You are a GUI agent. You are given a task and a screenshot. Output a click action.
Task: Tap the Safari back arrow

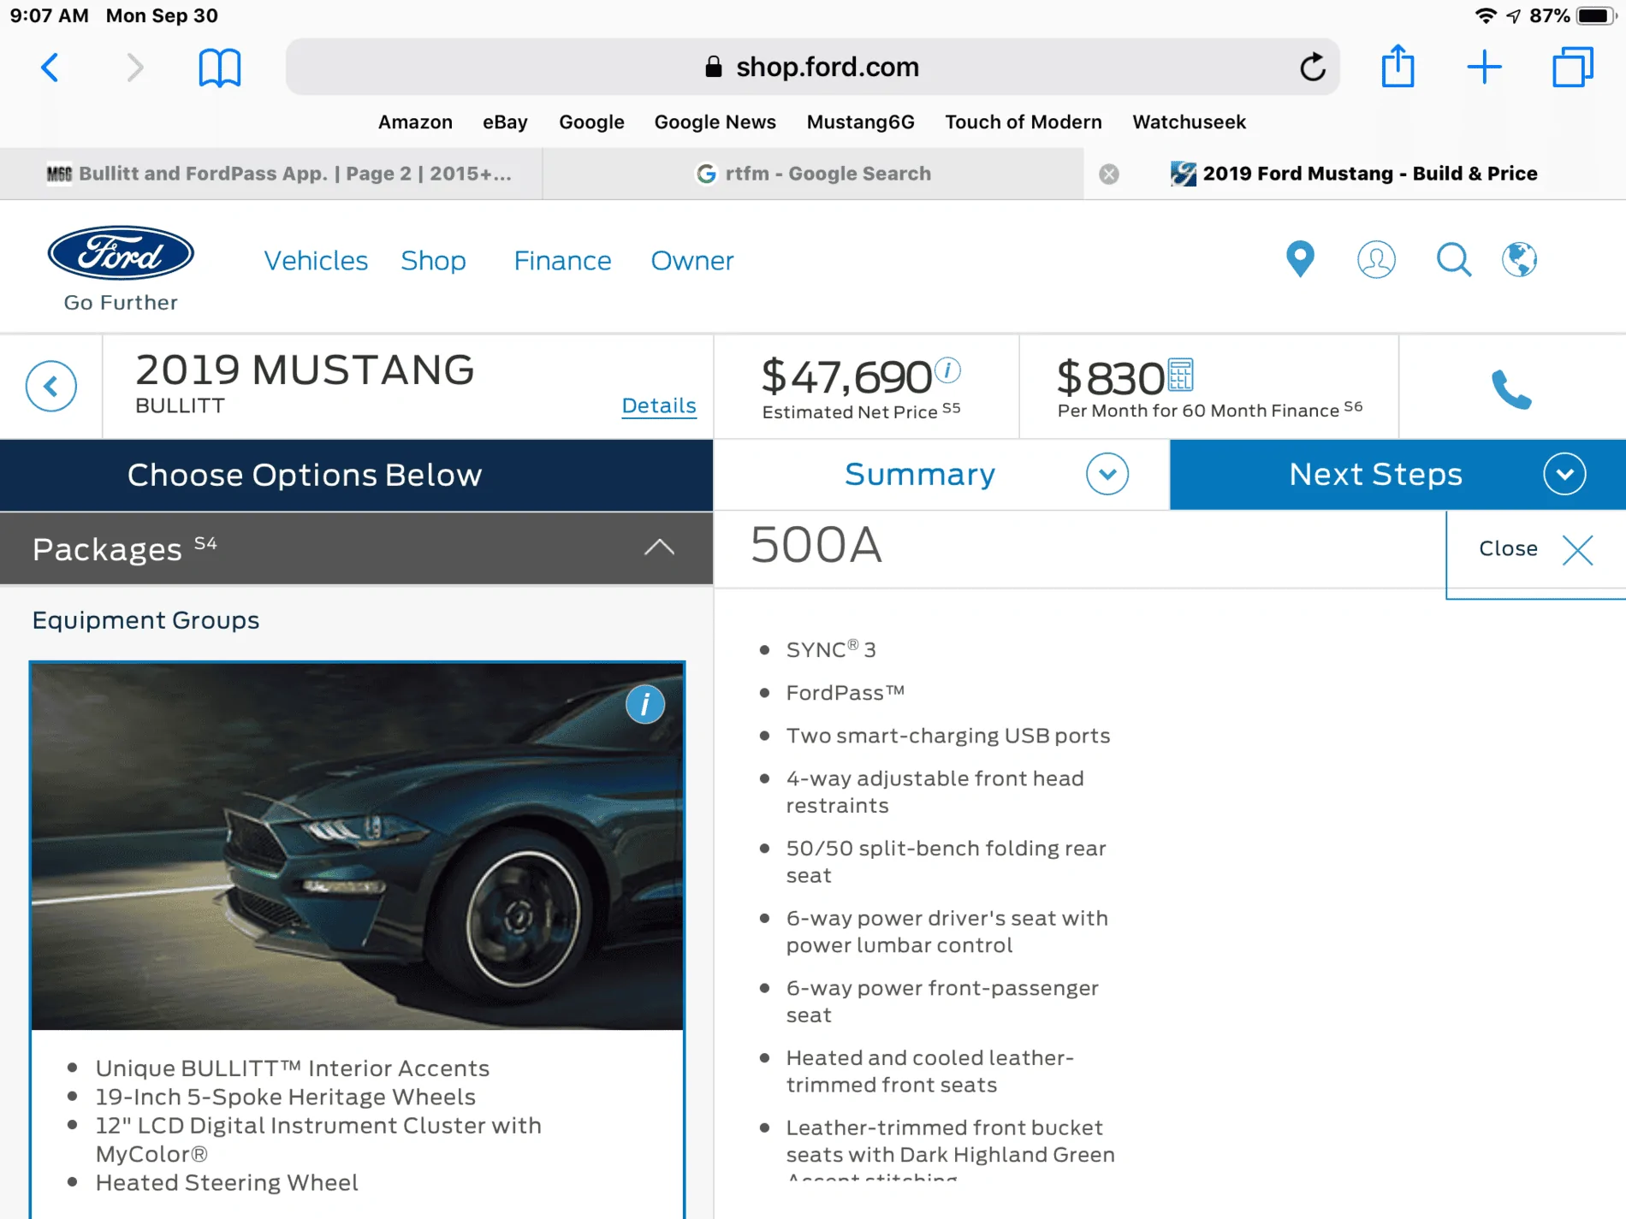click(x=50, y=67)
